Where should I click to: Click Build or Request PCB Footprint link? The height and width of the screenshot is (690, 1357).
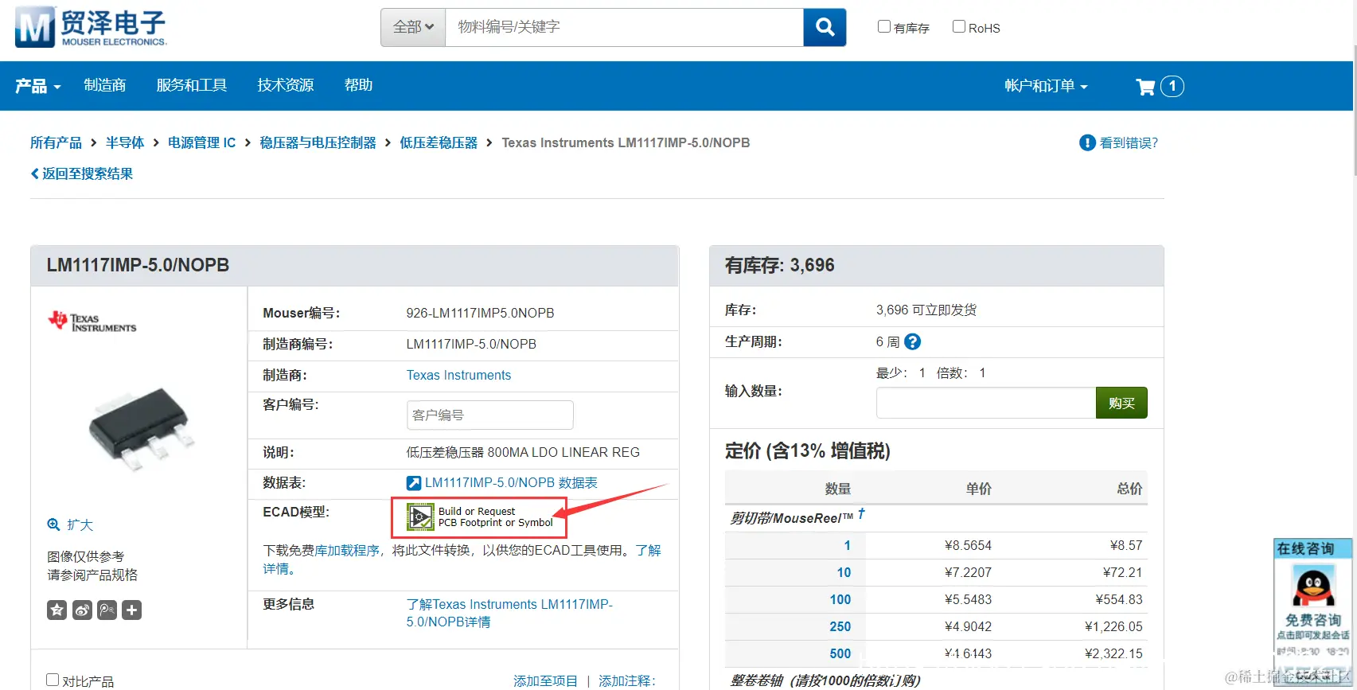pyautogui.click(x=496, y=517)
